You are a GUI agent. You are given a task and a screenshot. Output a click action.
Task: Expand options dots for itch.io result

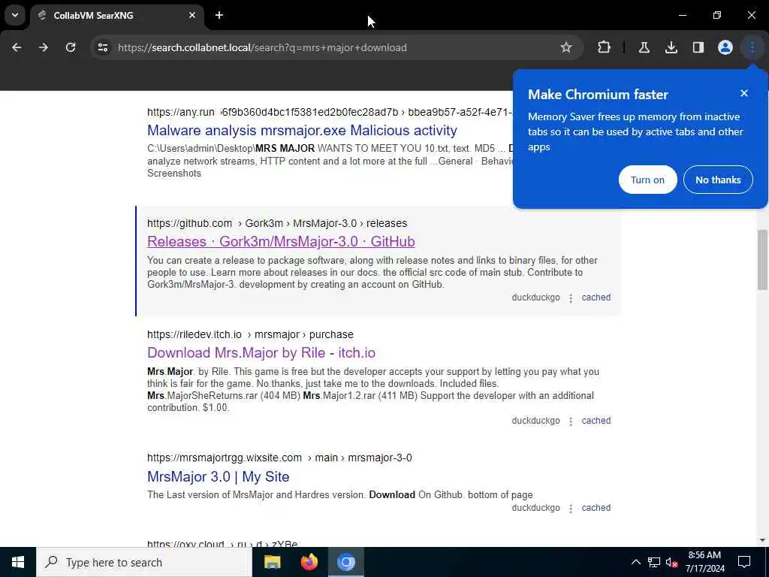click(x=571, y=421)
